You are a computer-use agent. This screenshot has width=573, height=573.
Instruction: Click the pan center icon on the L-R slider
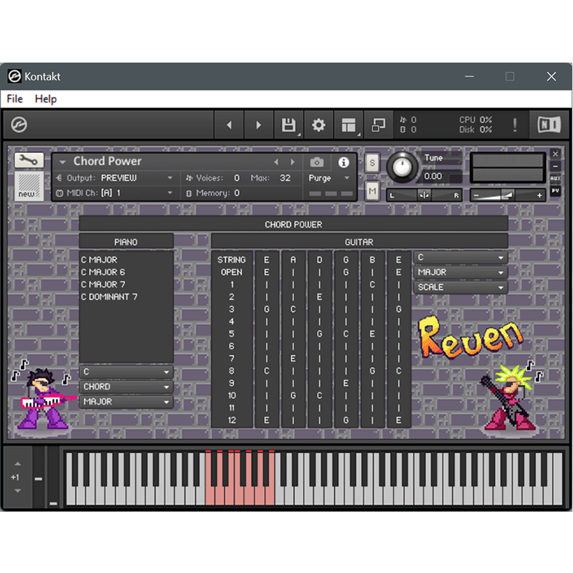click(425, 195)
